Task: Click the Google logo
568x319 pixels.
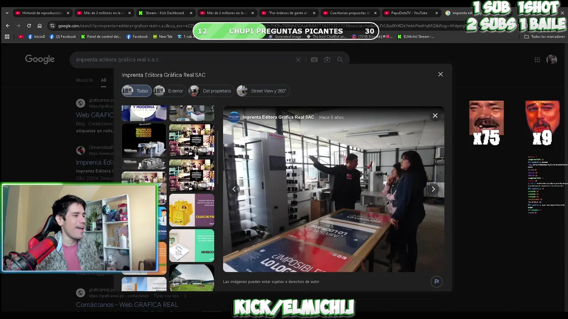Action: (x=39, y=59)
